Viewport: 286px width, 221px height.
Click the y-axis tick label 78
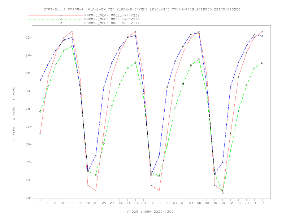click(27, 109)
